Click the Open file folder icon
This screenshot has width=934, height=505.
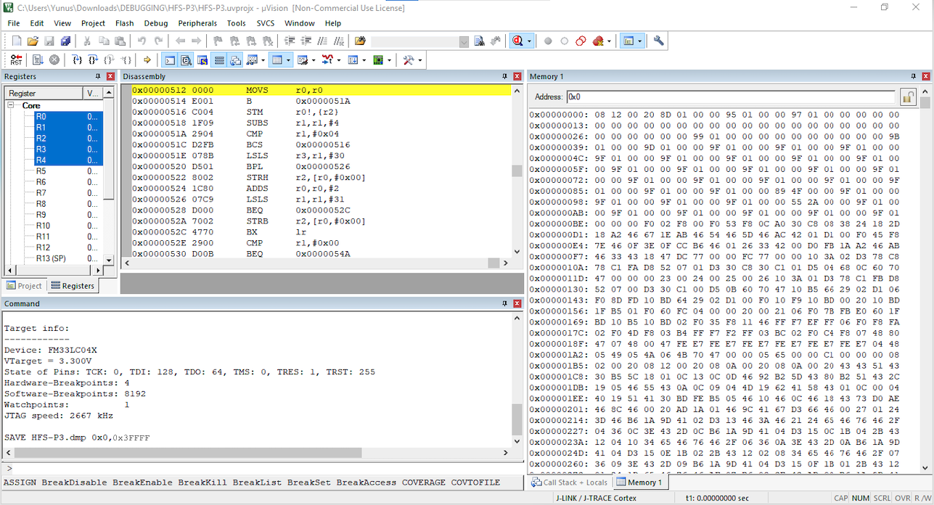[x=33, y=41]
